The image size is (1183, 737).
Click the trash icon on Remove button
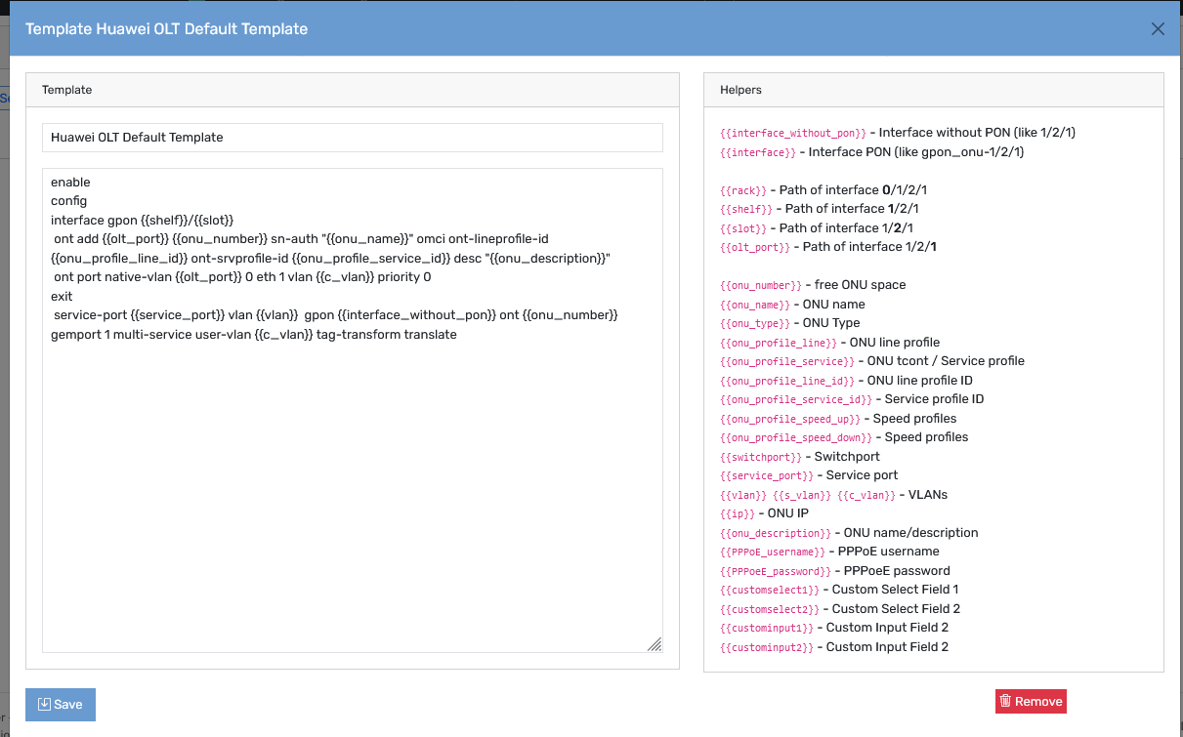pyautogui.click(x=1005, y=701)
